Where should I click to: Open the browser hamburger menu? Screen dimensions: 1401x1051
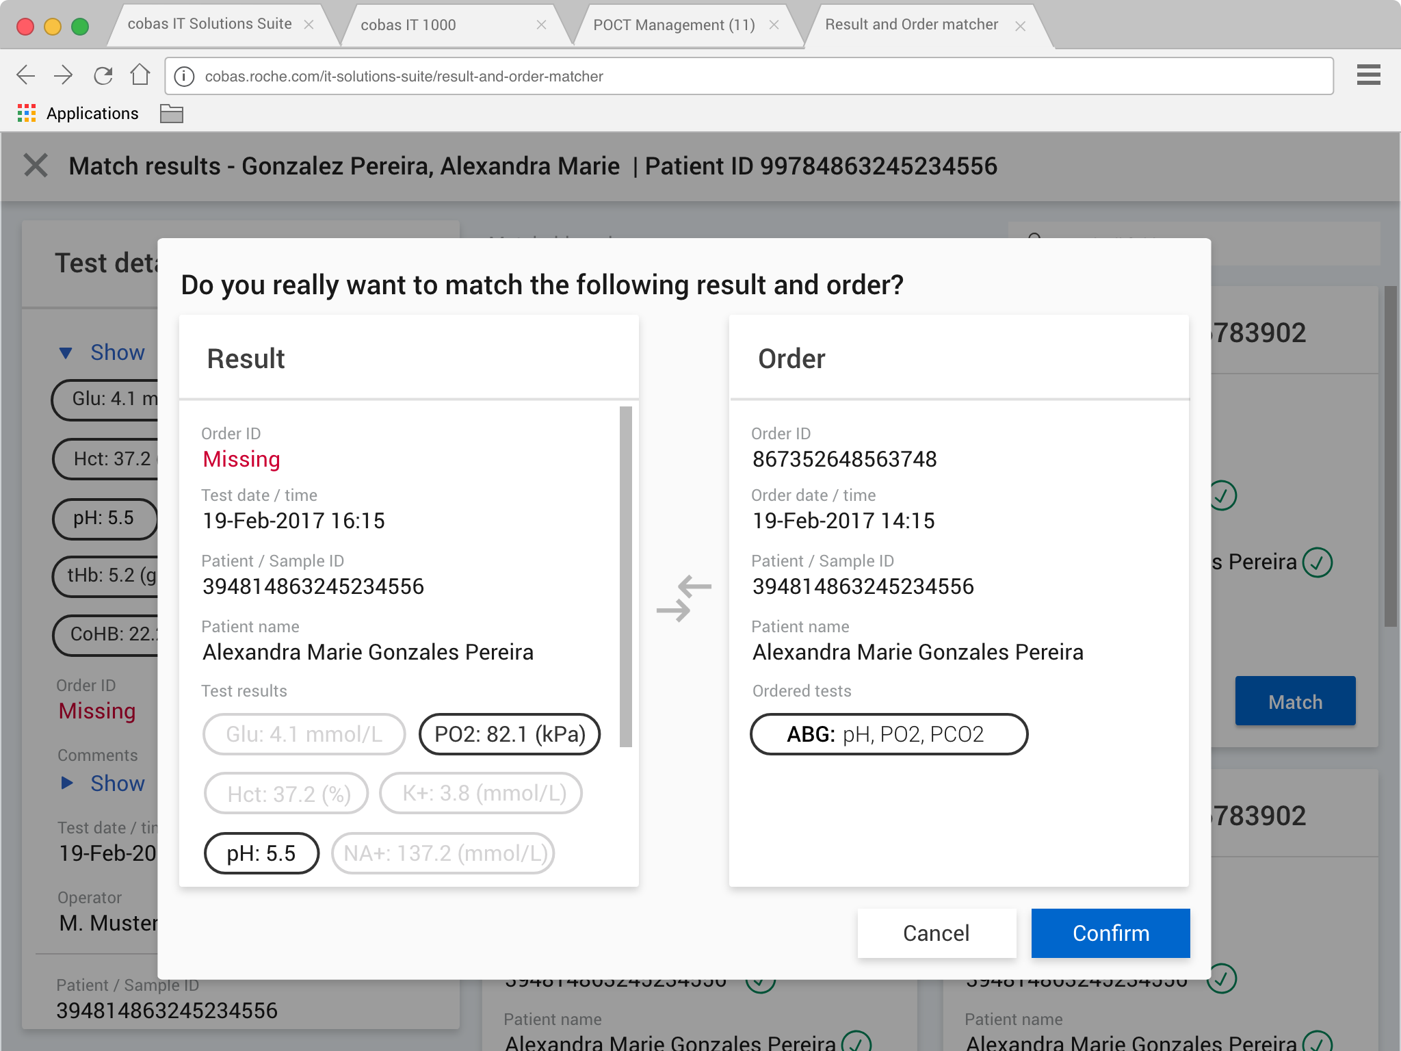click(x=1368, y=75)
